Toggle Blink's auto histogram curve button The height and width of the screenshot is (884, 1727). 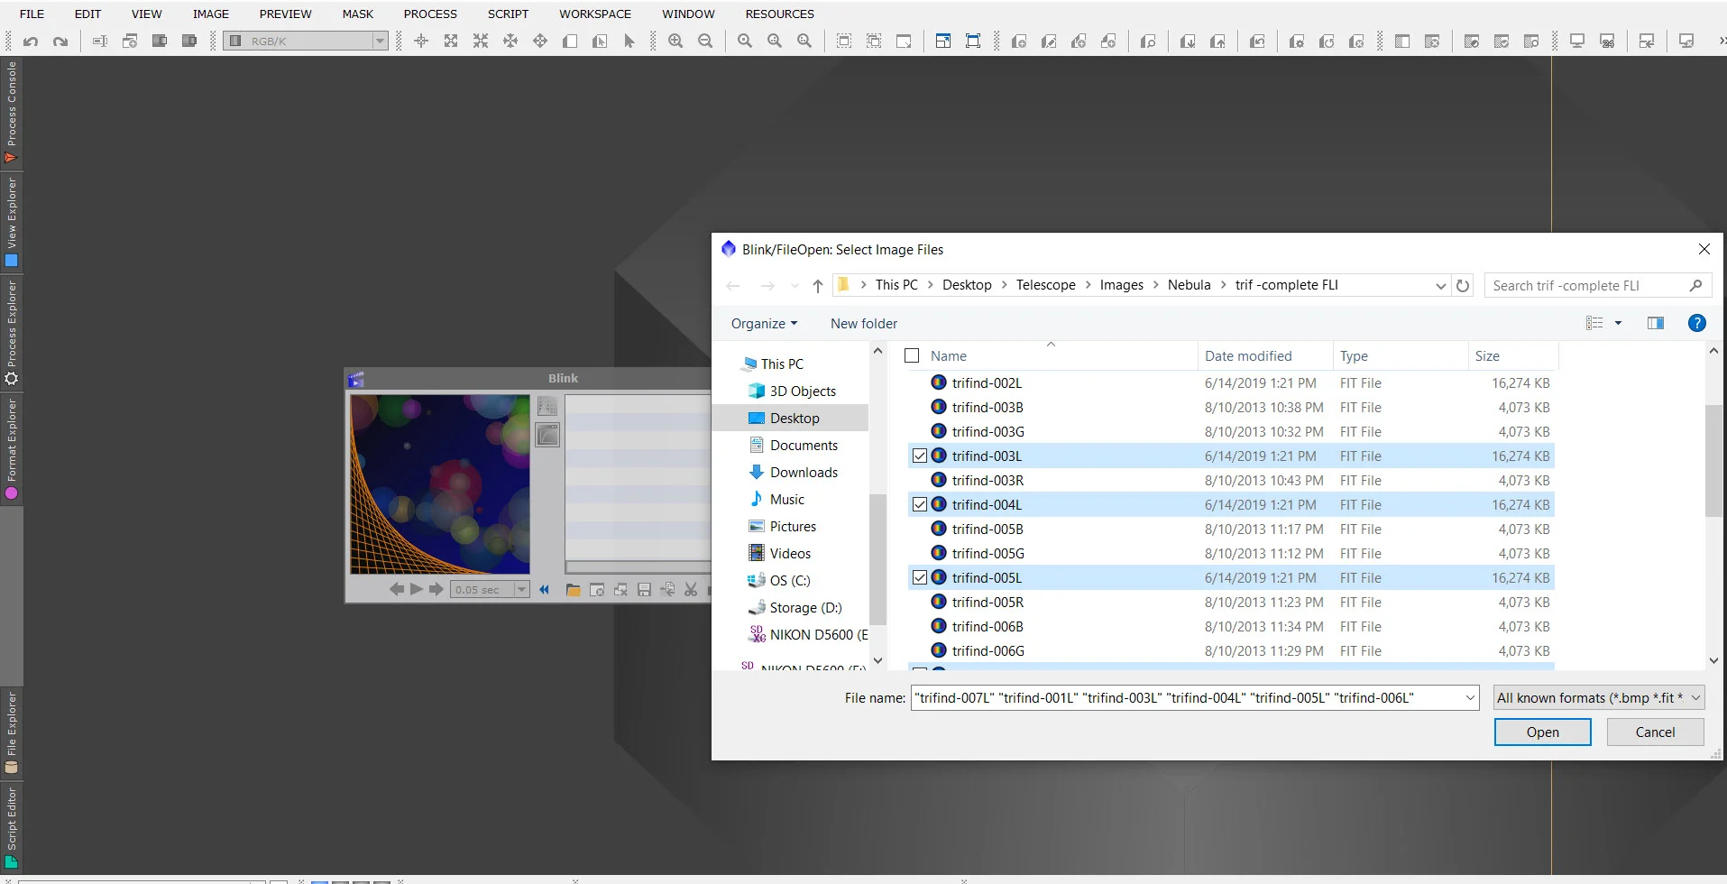[x=547, y=435]
